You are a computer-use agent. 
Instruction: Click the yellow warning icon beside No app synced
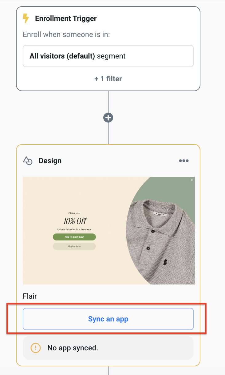(x=36, y=348)
